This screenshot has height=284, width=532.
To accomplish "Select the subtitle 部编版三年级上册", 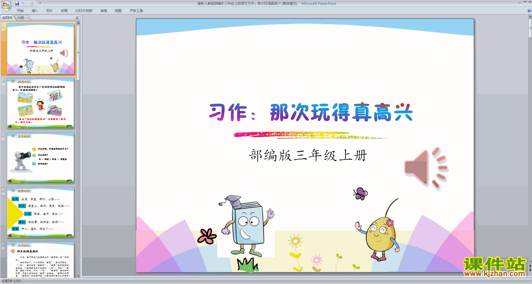I will point(308,155).
